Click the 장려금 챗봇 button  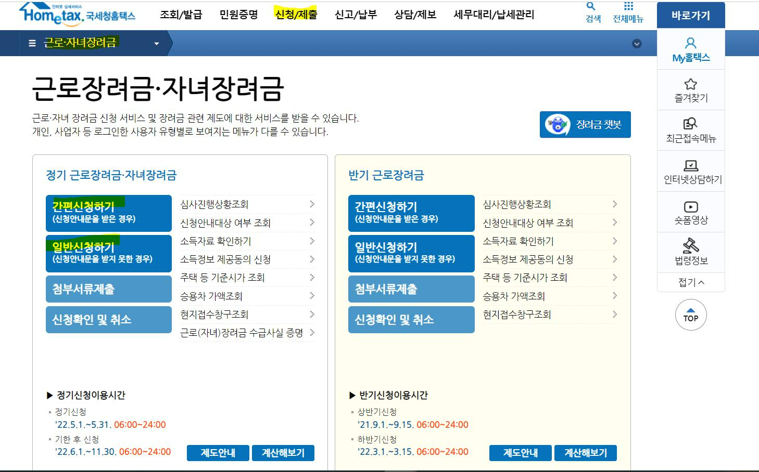[585, 125]
